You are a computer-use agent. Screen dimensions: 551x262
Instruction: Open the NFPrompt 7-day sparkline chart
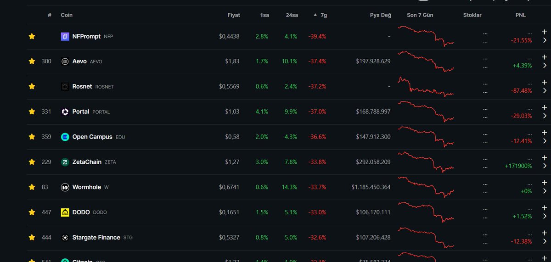pos(426,36)
